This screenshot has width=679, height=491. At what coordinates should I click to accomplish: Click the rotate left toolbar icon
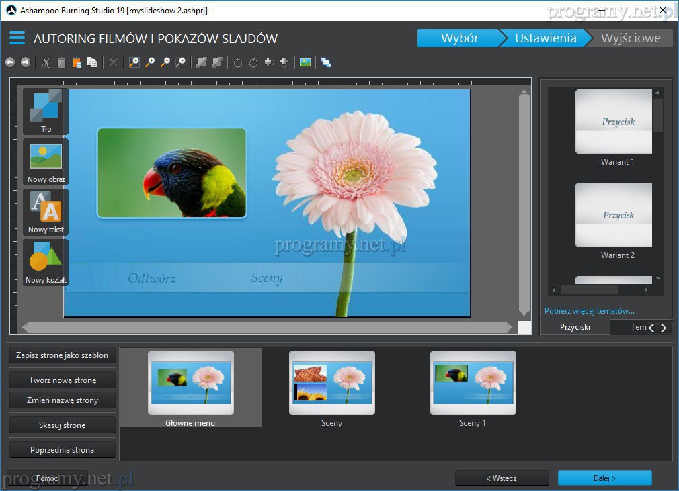tap(237, 62)
